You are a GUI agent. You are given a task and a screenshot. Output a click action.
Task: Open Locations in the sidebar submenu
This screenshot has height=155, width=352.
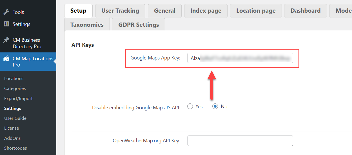[x=14, y=79]
